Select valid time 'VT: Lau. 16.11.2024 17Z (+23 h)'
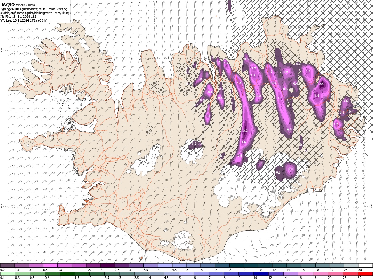The width and height of the screenshot is (373, 280). click(x=24, y=20)
